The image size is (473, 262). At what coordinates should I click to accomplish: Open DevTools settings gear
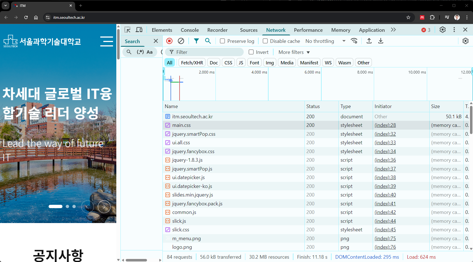click(442, 30)
